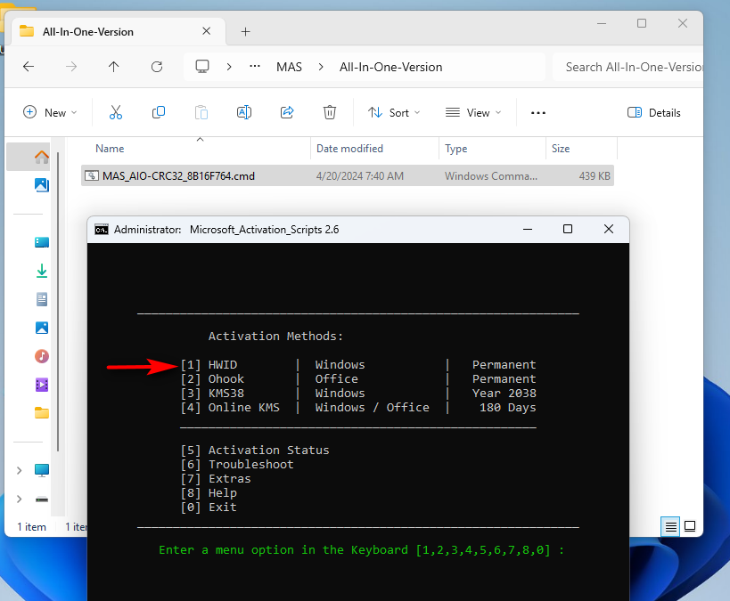Select This PC in the sidebar
Screen dimensions: 730x601
point(41,470)
